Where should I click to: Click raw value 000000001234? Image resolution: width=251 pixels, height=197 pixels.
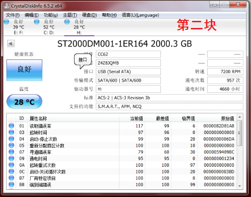[x=219, y=159]
